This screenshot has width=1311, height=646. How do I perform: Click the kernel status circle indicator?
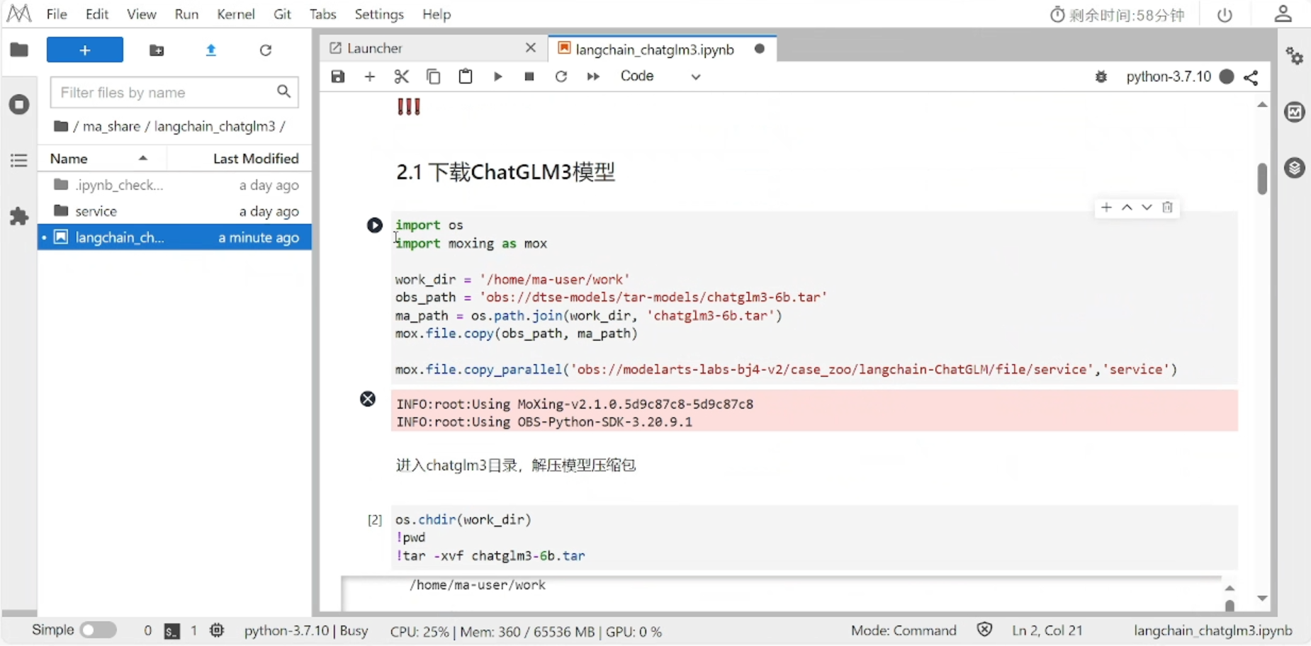coord(1227,76)
